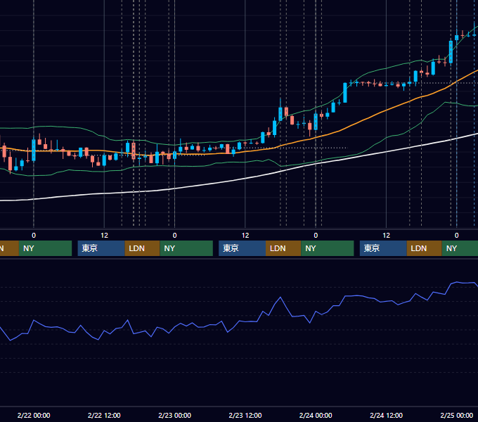
Task: Select the 2/24 12:00 date label
Action: click(x=386, y=415)
